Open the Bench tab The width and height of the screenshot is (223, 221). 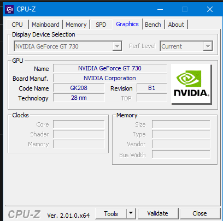pos(153,25)
